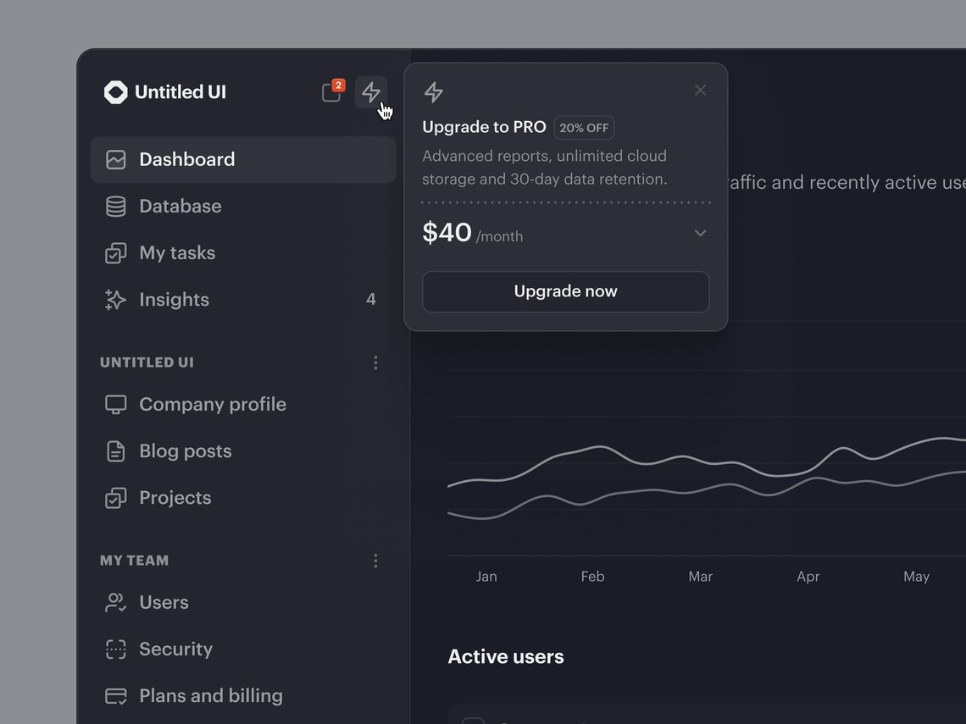
Task: Open Company profile page
Action: [x=212, y=405]
